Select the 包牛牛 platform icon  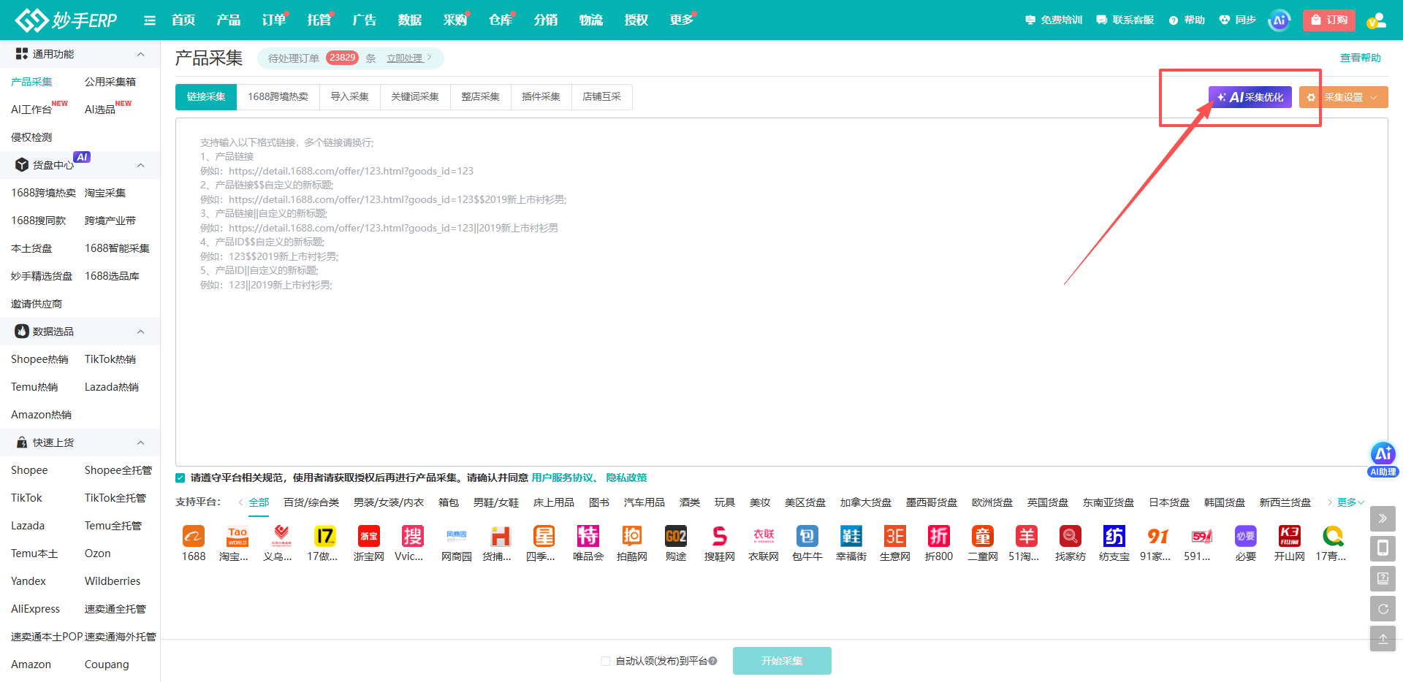pos(807,537)
